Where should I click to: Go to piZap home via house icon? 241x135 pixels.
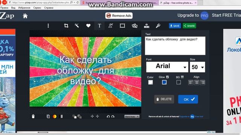(25, 16)
